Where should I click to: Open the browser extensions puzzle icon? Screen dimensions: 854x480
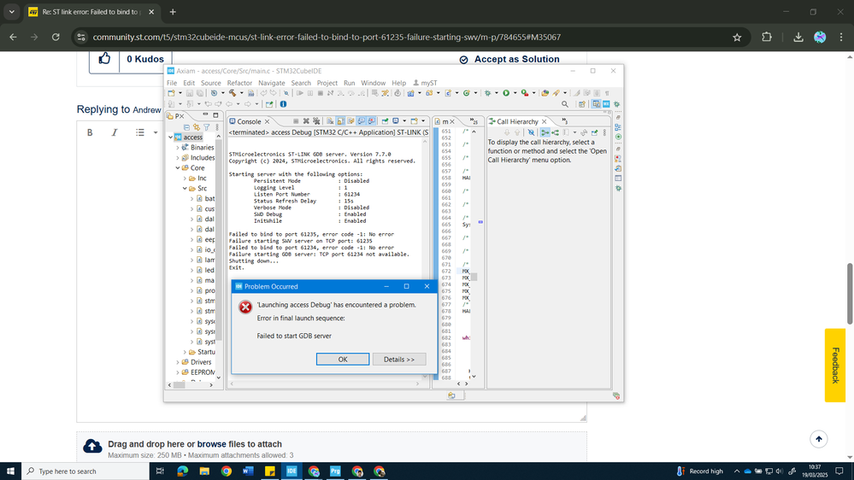(x=767, y=38)
